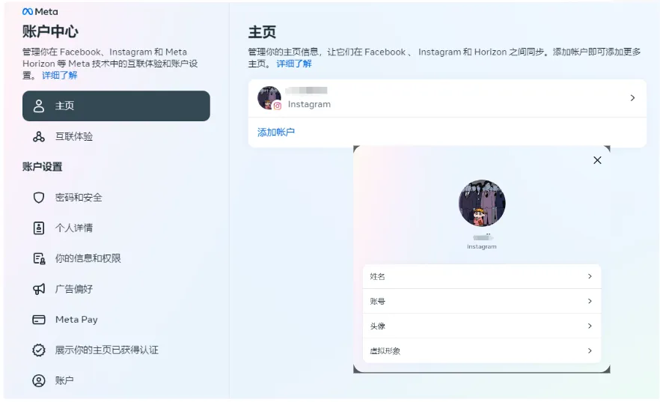The height and width of the screenshot is (402, 660).
Task: Go to 密码和安全 settings
Action: pyautogui.click(x=116, y=198)
